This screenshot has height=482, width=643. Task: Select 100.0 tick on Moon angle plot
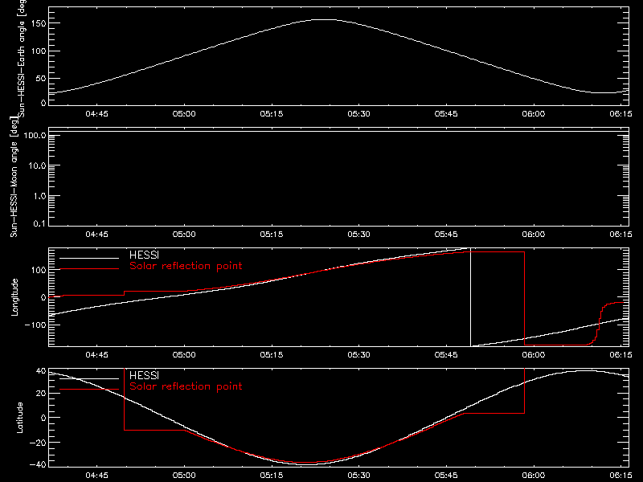coord(35,135)
